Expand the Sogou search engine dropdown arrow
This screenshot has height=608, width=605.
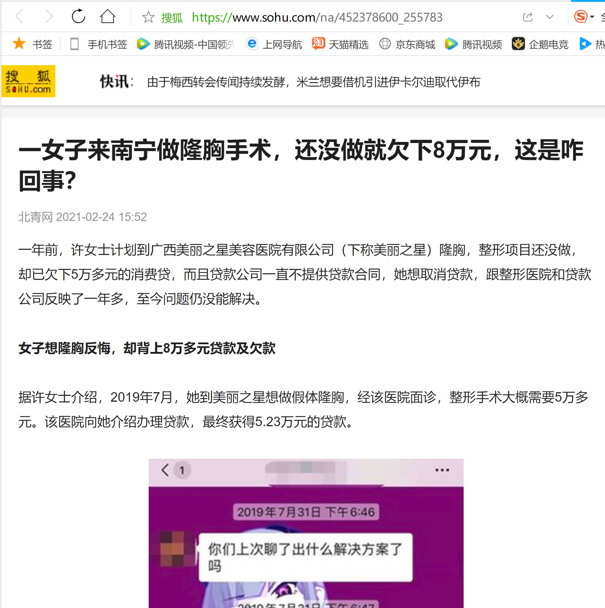pyautogui.click(x=592, y=17)
